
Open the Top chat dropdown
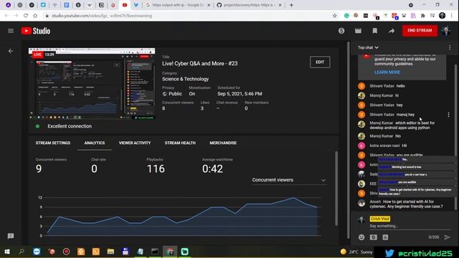tap(368, 47)
